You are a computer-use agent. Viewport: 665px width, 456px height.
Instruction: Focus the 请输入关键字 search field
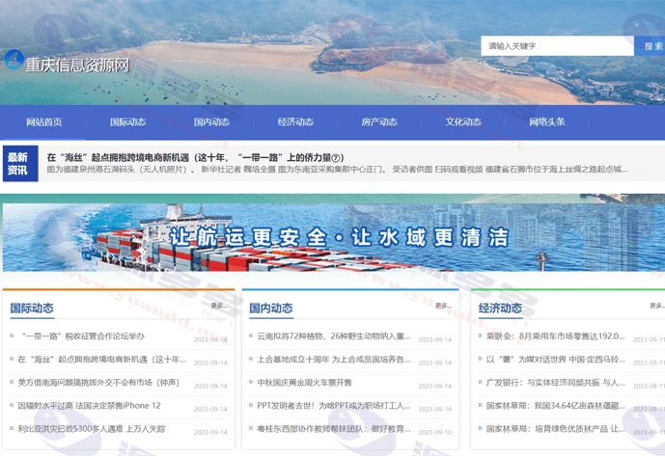(557, 45)
